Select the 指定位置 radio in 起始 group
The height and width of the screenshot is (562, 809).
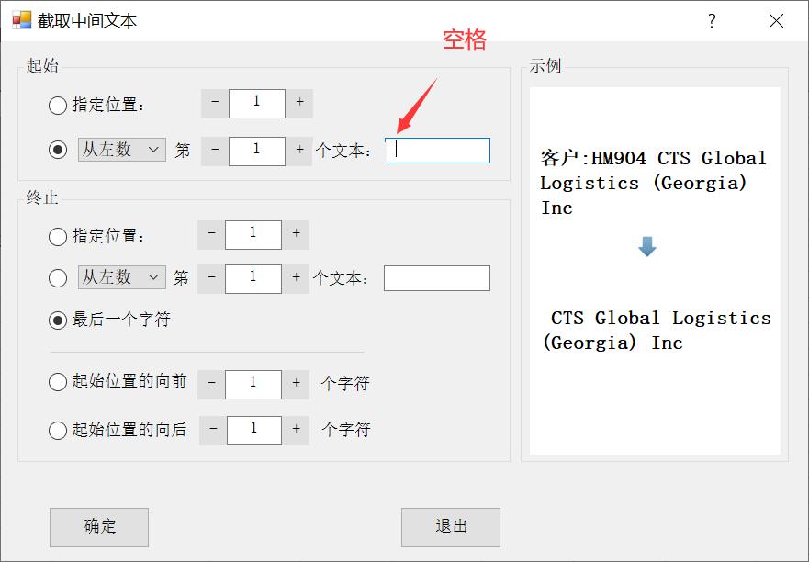[58, 106]
